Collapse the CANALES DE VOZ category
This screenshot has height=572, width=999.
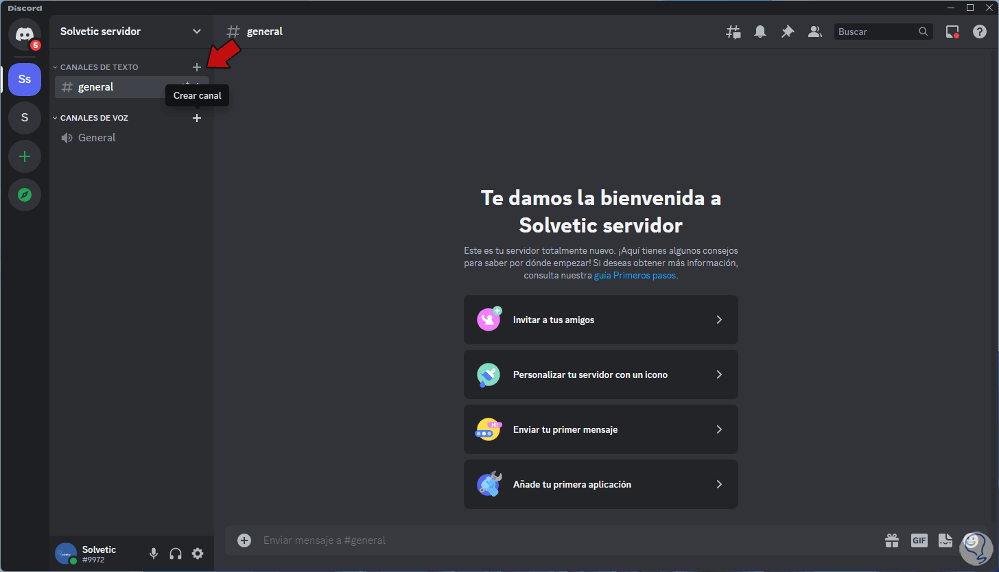(x=91, y=118)
